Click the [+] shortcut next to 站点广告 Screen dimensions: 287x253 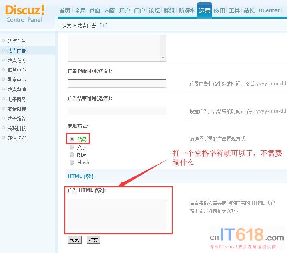point(104,26)
